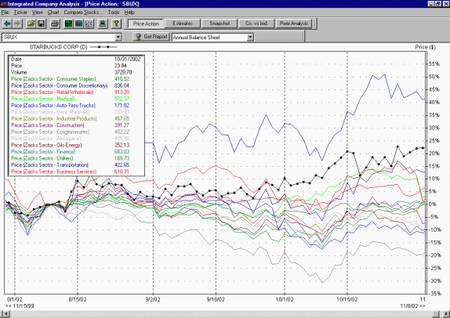Click the 8/15/02 x-axis date label

point(78,299)
